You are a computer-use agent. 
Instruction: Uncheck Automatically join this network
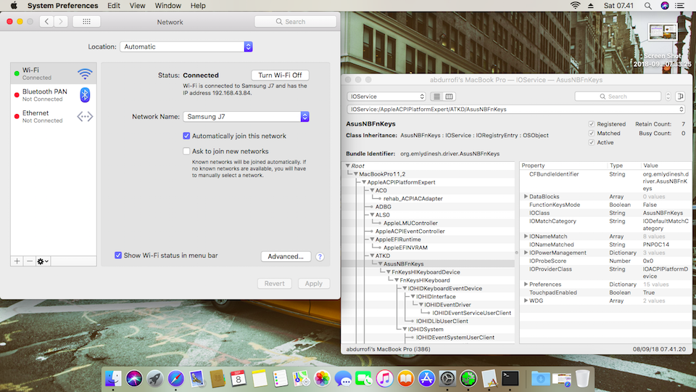186,136
